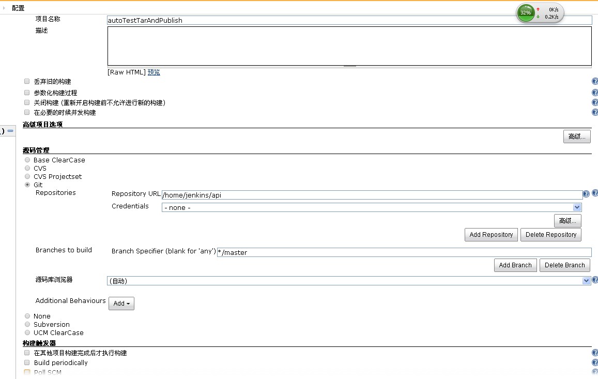Open help for 丢弃旧的构建 option
598x379 pixels.
[x=594, y=81]
